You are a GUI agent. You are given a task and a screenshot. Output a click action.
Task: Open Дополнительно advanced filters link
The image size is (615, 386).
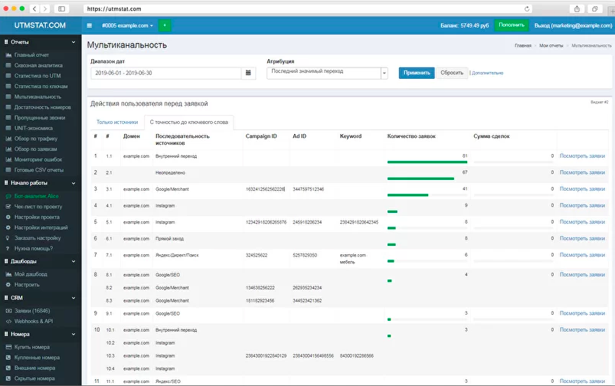(x=488, y=73)
